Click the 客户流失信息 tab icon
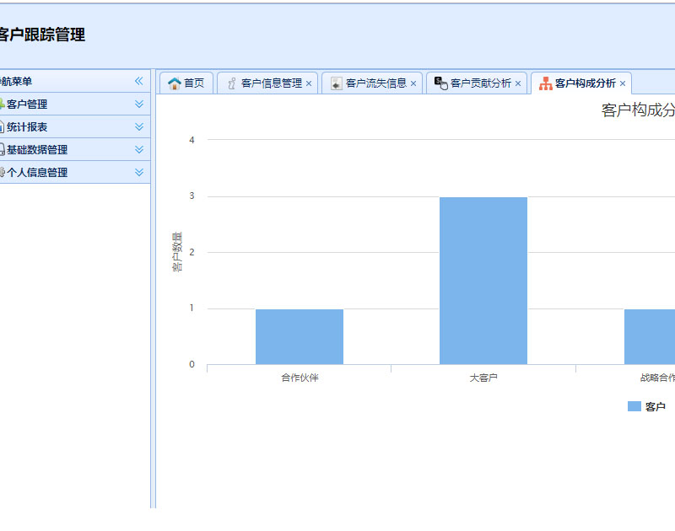This screenshot has width=675, height=531. [x=336, y=83]
